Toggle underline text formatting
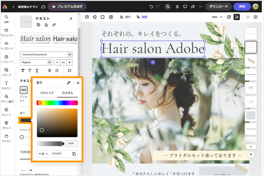 [37, 70]
